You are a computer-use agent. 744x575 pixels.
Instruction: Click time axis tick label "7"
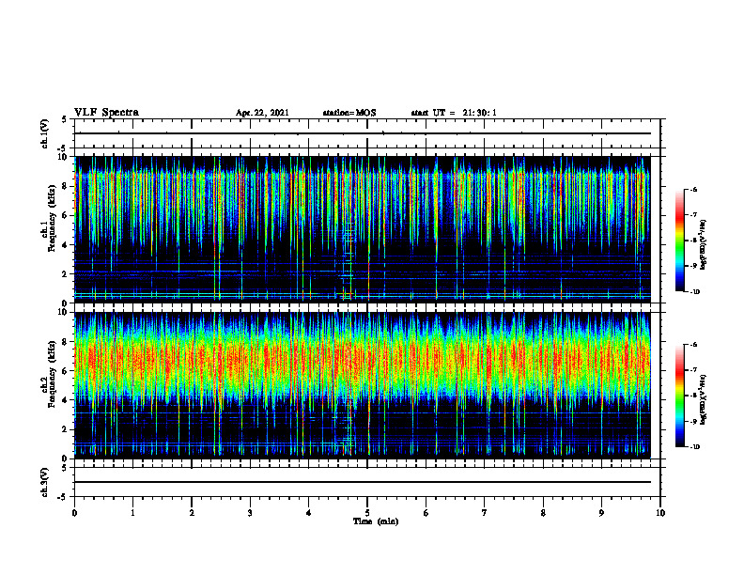[485, 513]
